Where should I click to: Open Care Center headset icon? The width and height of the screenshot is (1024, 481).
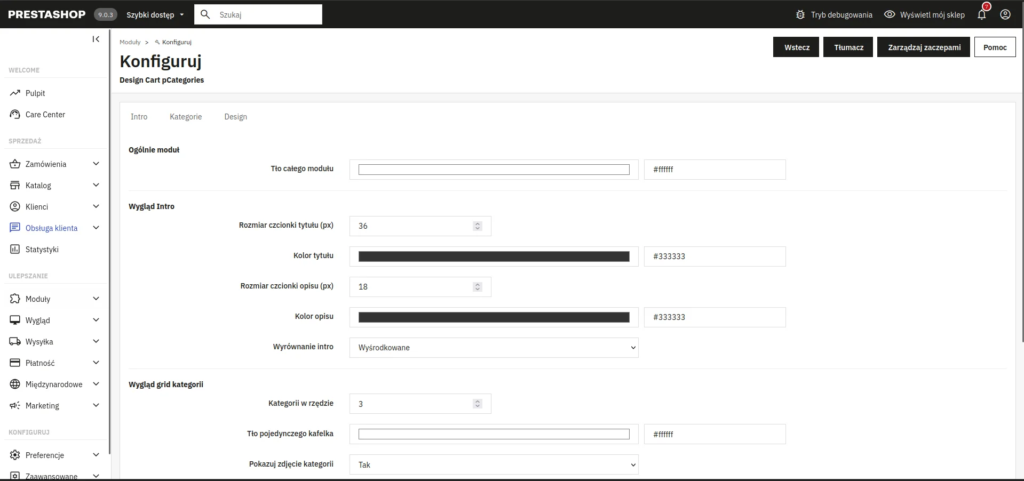[15, 114]
